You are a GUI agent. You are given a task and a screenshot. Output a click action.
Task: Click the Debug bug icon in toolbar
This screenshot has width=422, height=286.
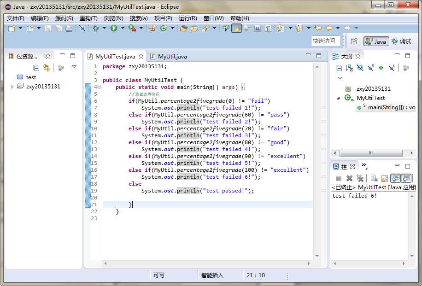pos(95,29)
